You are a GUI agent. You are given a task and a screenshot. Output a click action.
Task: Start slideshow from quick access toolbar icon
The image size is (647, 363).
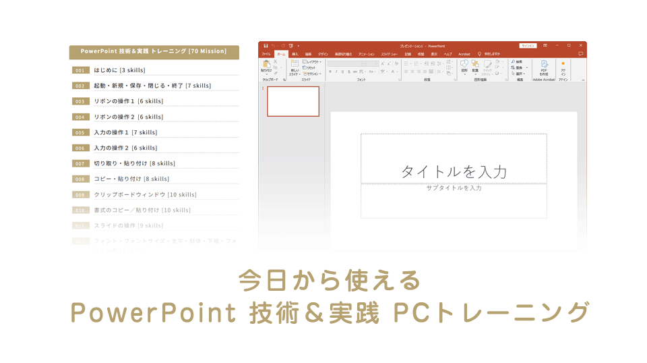coord(291,46)
